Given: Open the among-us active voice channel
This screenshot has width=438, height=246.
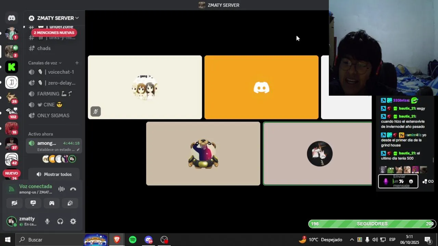Looking at the screenshot, I should pyautogui.click(x=54, y=146).
